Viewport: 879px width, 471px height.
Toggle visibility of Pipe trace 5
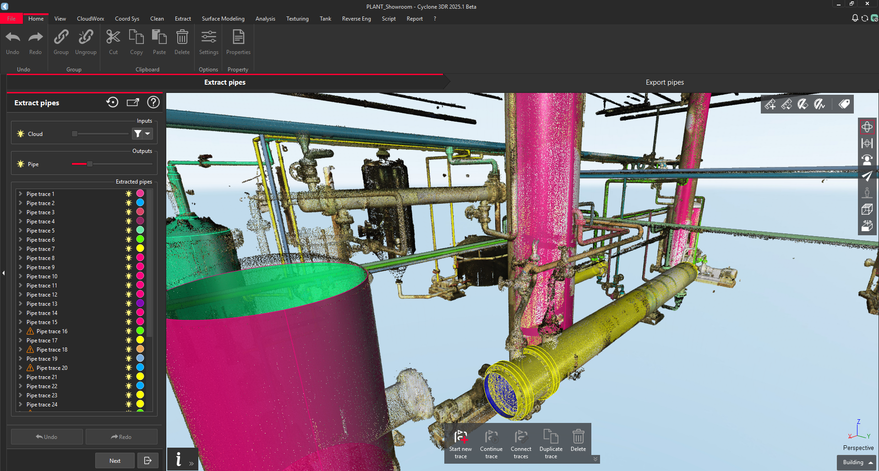pos(129,230)
